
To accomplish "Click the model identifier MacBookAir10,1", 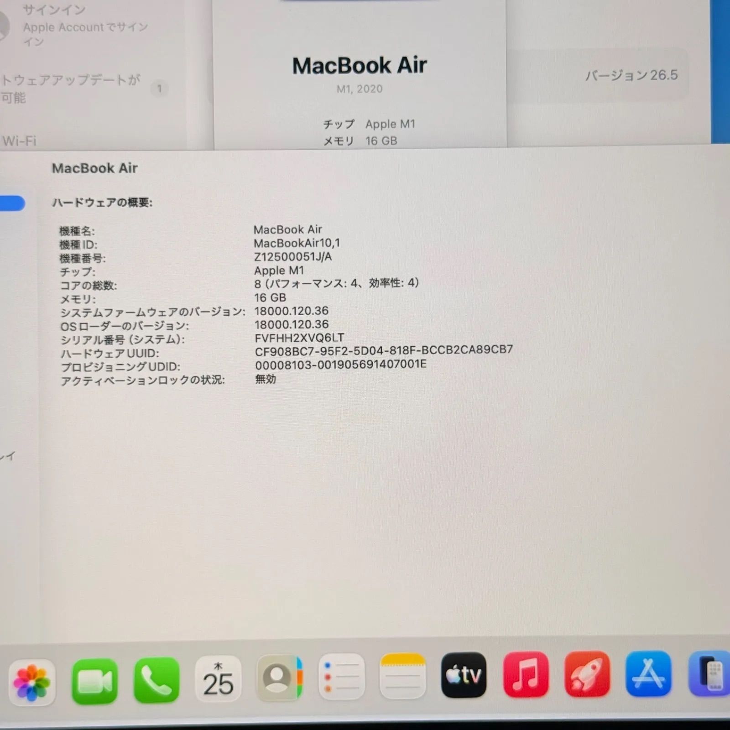I will tap(297, 243).
